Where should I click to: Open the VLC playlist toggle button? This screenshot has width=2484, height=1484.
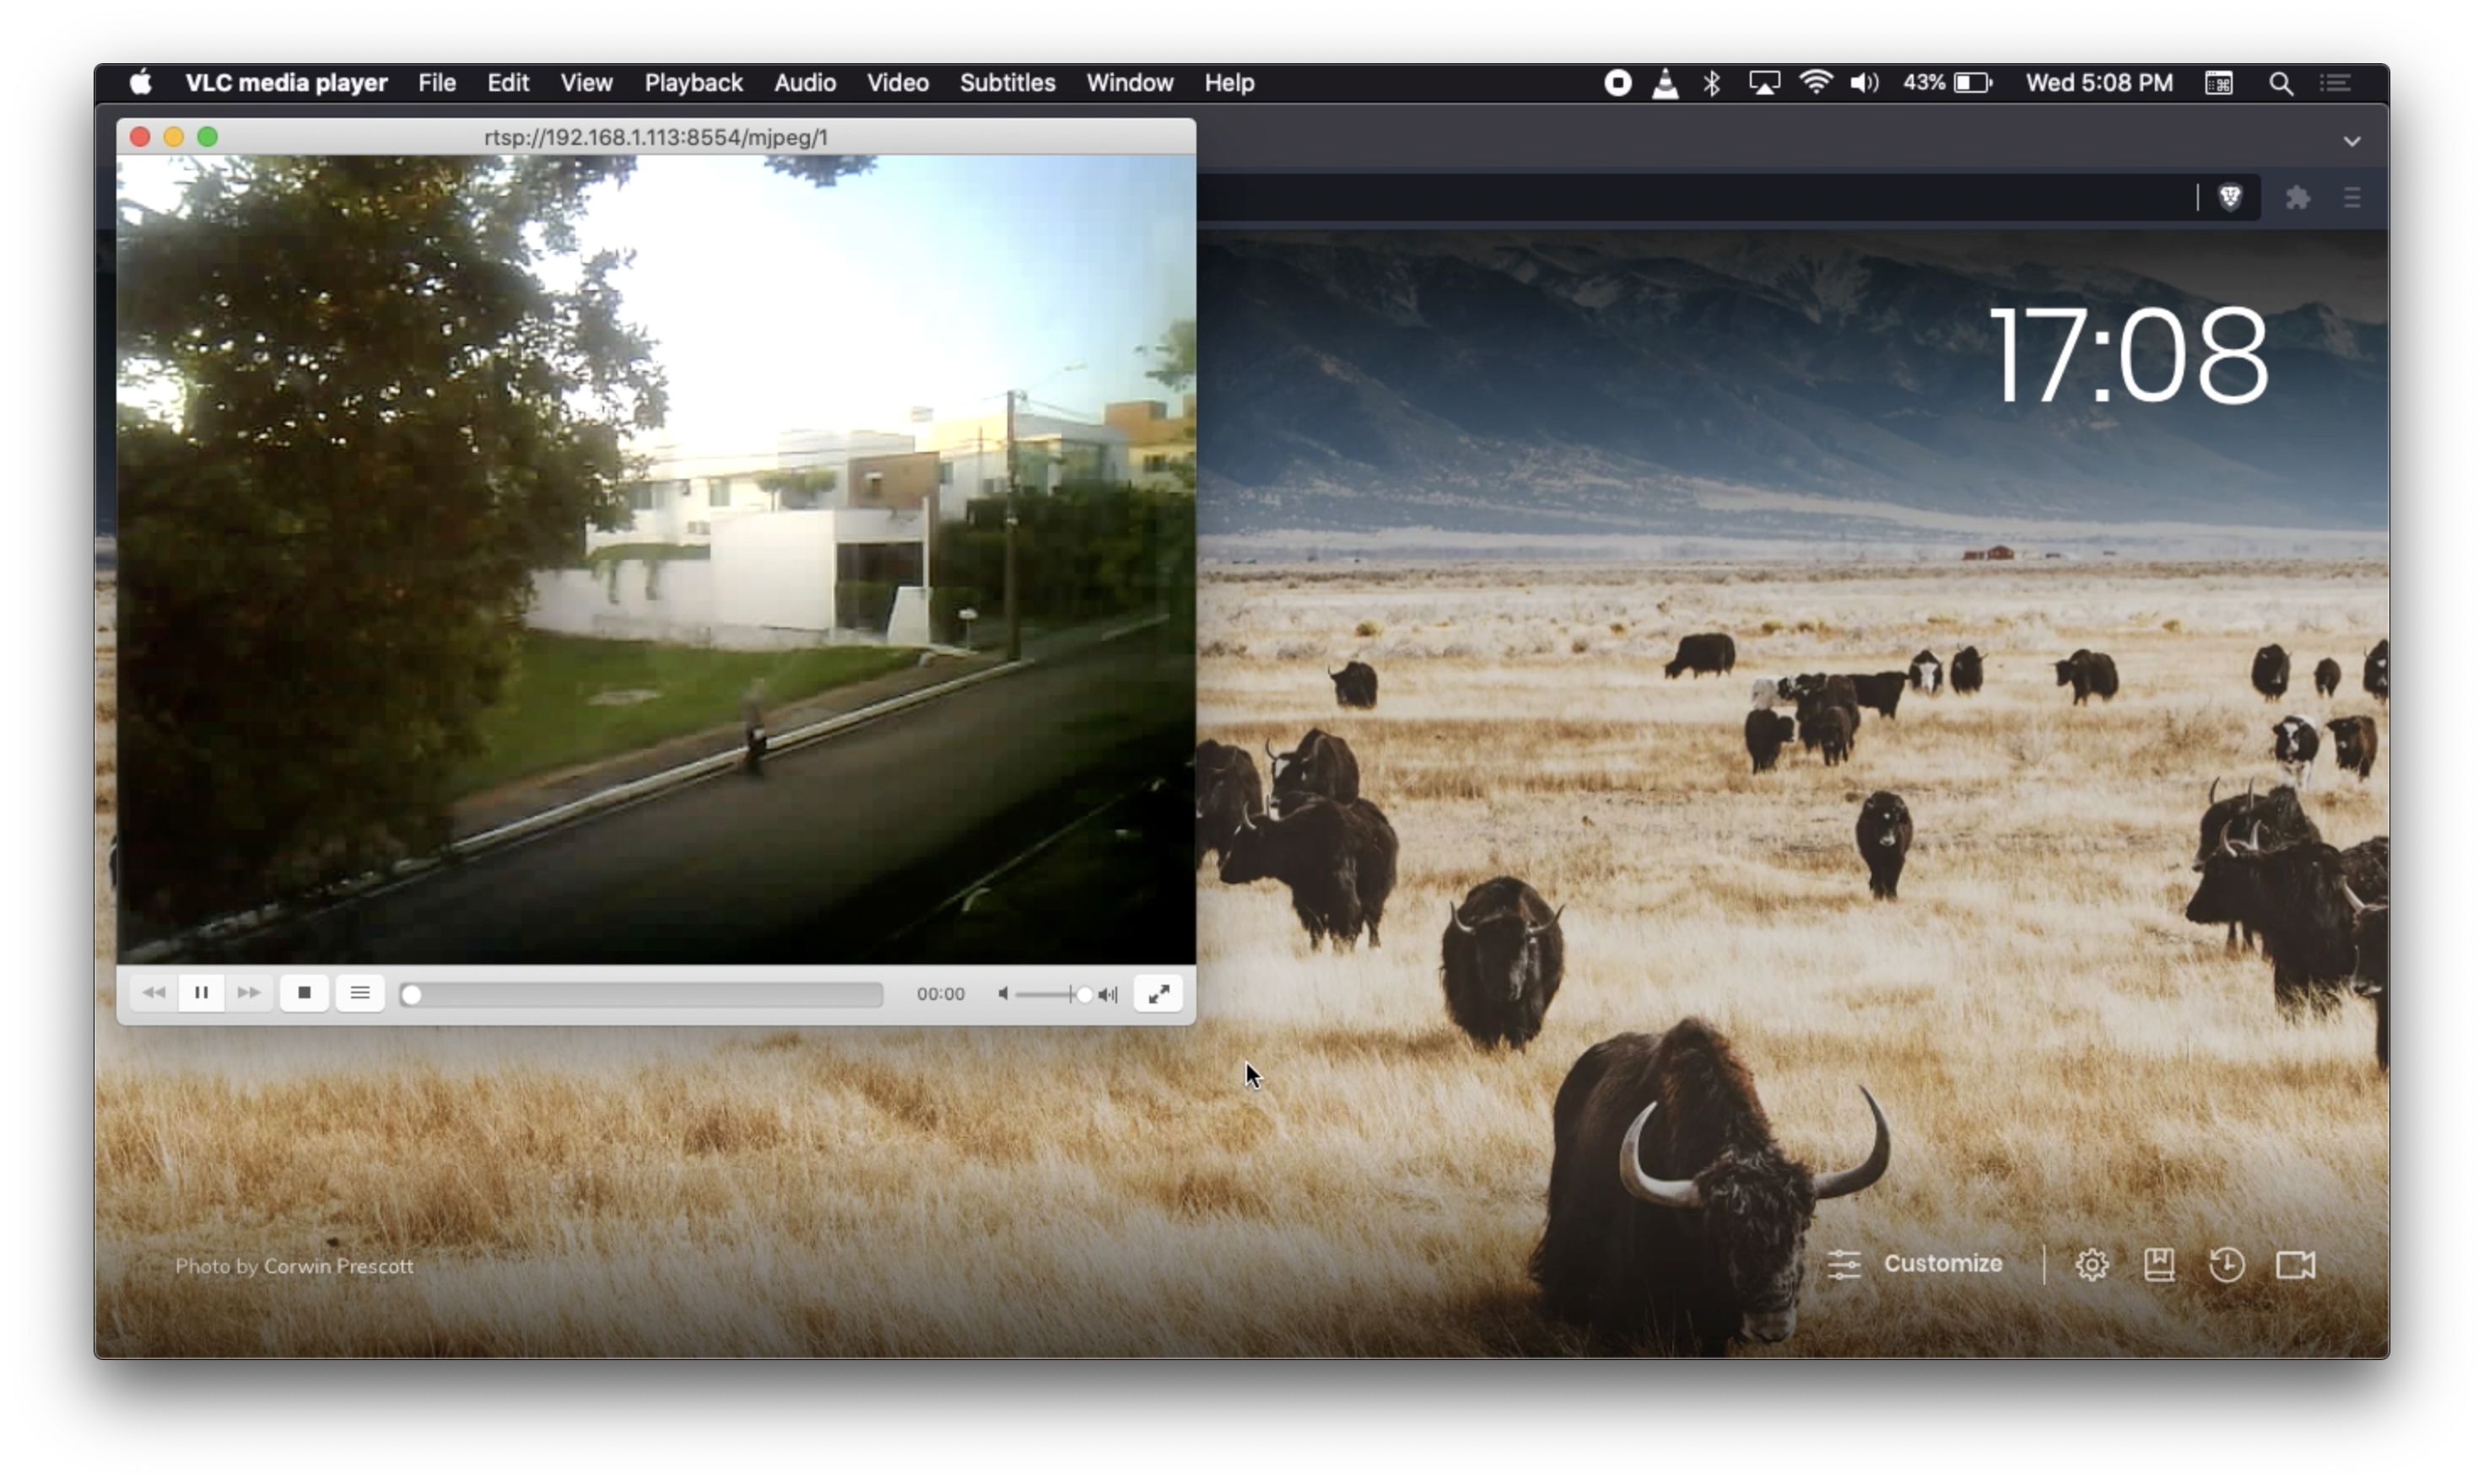coord(360,993)
